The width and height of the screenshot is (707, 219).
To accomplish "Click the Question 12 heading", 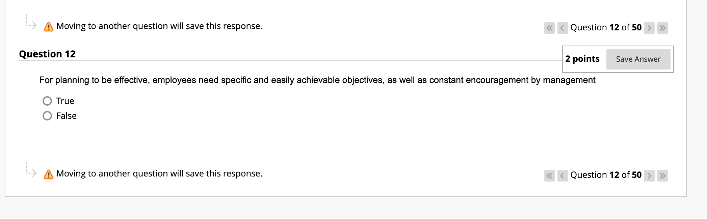I will click(47, 54).
